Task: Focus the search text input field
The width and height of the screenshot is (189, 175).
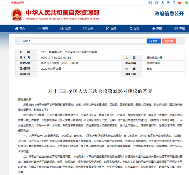Action: tap(89, 41)
